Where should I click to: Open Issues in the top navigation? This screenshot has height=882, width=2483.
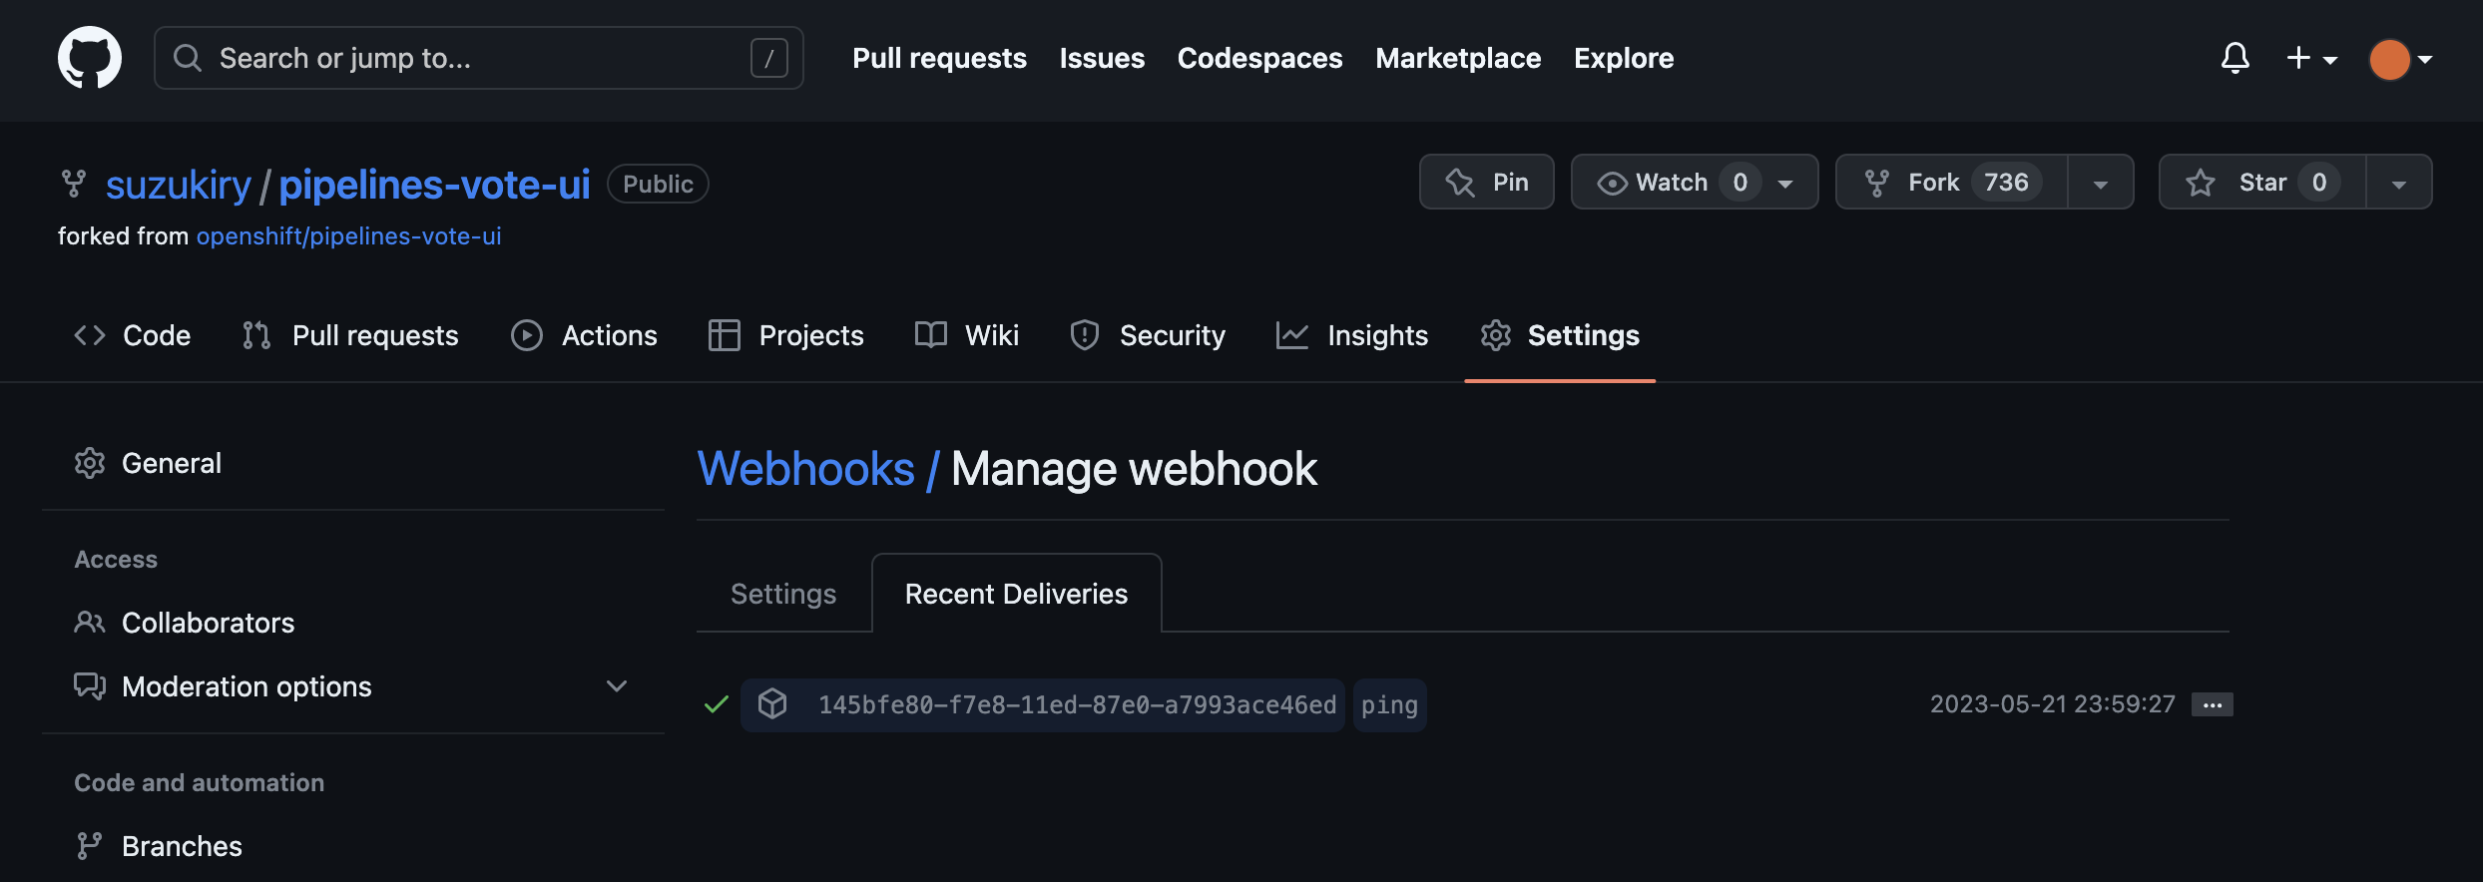click(x=1102, y=58)
